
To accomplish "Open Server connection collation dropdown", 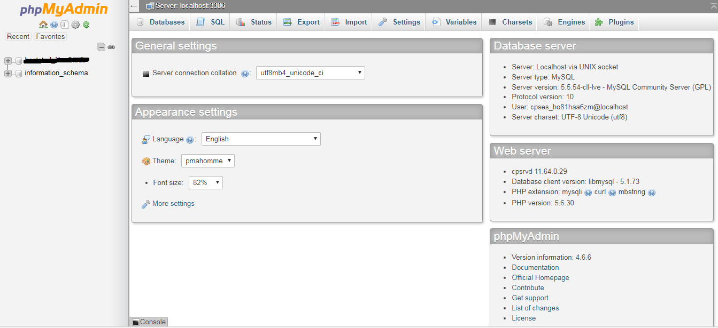I will (x=311, y=73).
